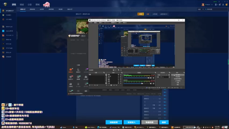Screen dimensions: 229x129
Task: Toggle lock icon of first OBS source
Action: pos(121,75)
